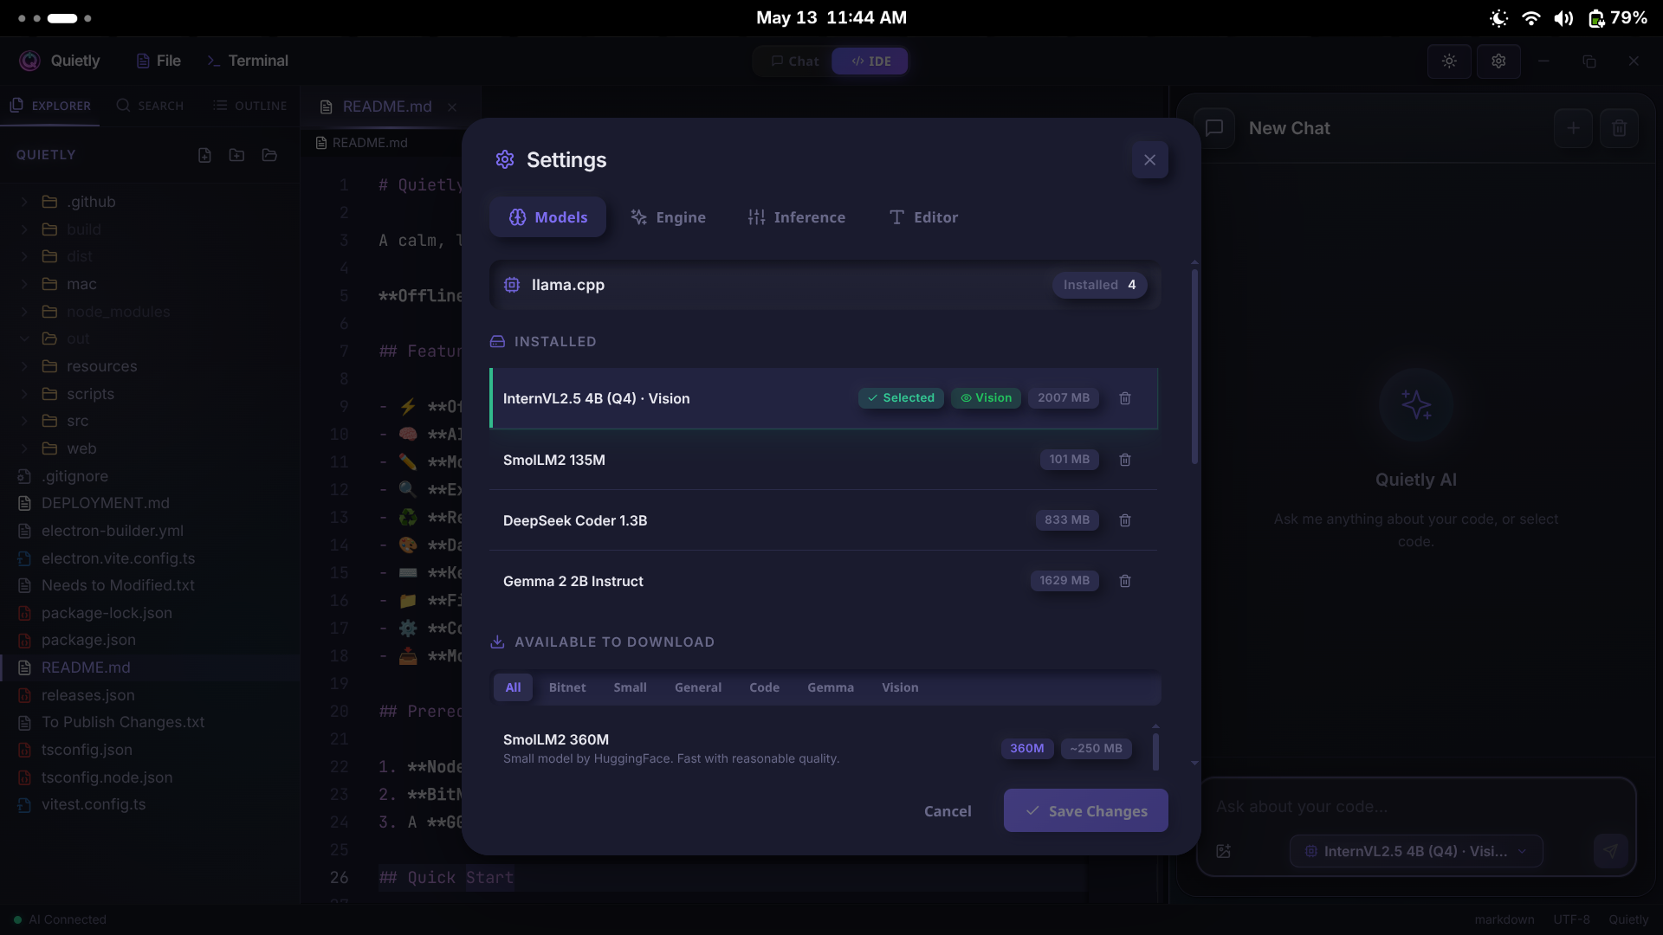Open Wi-Fi status in system bar
The height and width of the screenshot is (935, 1663).
tap(1530, 18)
